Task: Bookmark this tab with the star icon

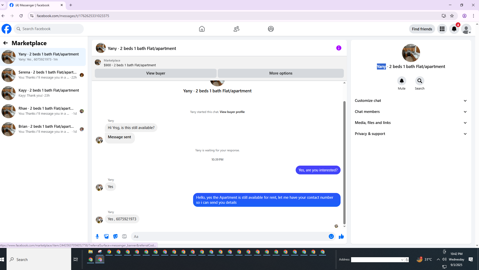Action: click(452, 16)
